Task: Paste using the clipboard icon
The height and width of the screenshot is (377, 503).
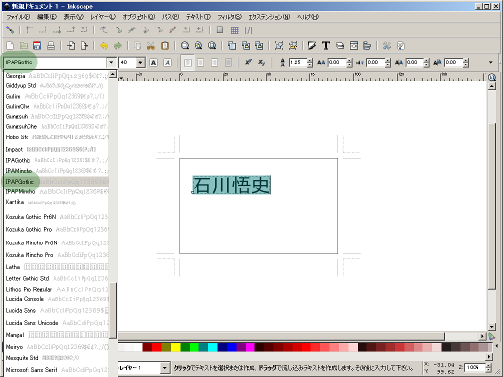Action: pyautogui.click(x=165, y=46)
